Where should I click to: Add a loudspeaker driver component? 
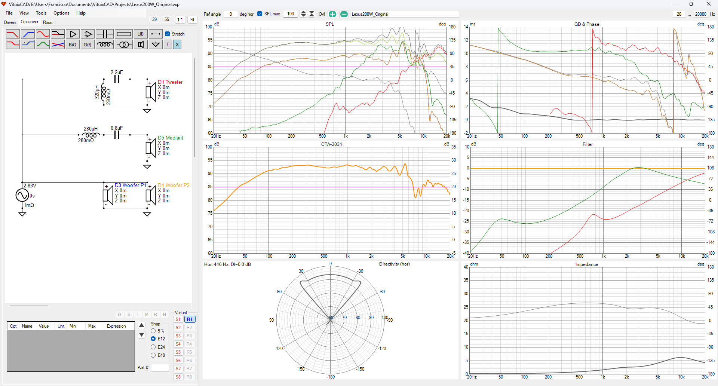pos(141,45)
